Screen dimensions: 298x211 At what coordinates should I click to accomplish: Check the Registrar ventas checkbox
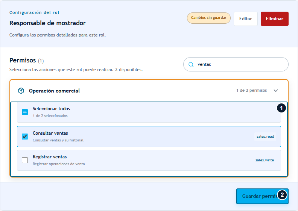[25, 160]
